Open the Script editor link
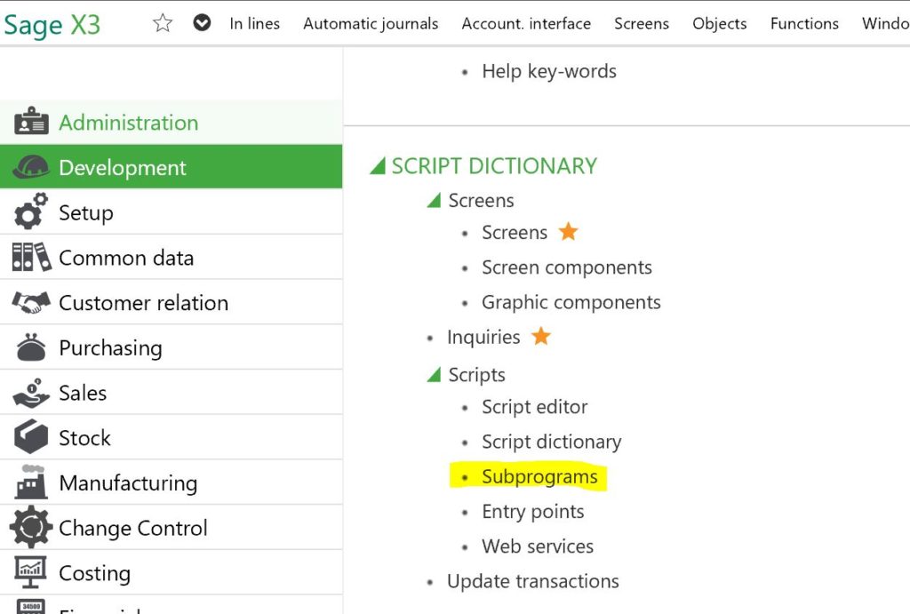 click(x=534, y=407)
